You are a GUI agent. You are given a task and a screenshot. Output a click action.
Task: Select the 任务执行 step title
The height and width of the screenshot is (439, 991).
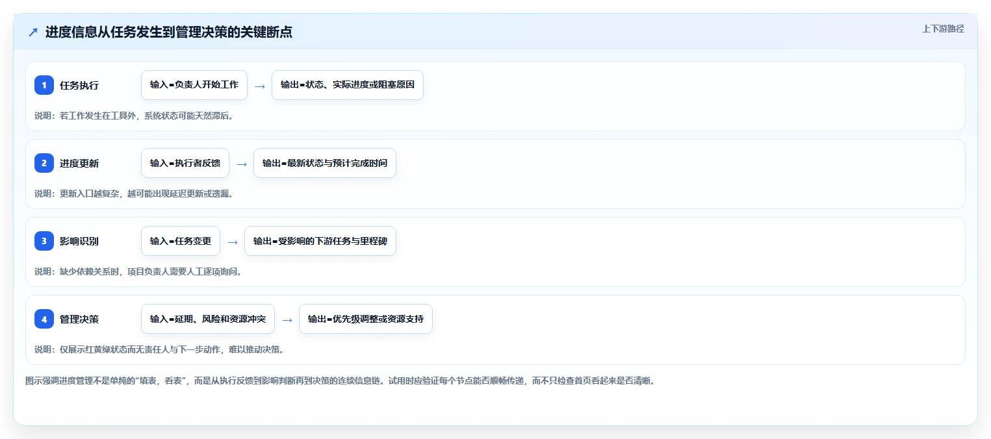pos(79,85)
